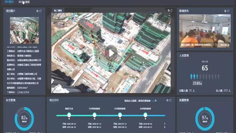Click the 验收节点 timeline marker
The image size is (236, 133).
pyautogui.click(x=69, y=115)
